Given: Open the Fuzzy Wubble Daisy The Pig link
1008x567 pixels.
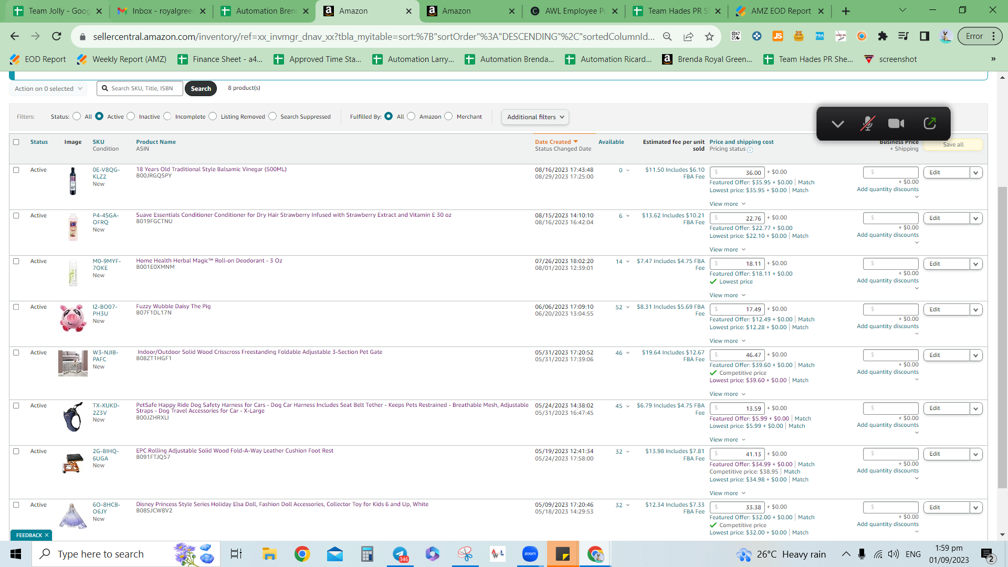Looking at the screenshot, I should coord(173,307).
